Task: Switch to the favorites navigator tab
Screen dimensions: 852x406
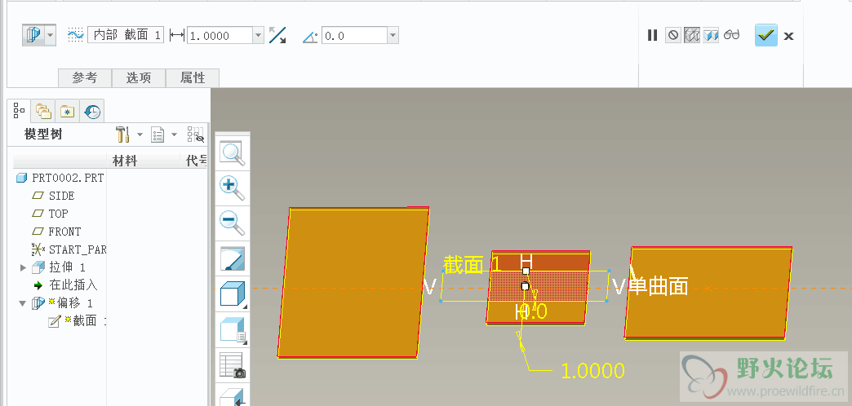Action: coord(68,111)
